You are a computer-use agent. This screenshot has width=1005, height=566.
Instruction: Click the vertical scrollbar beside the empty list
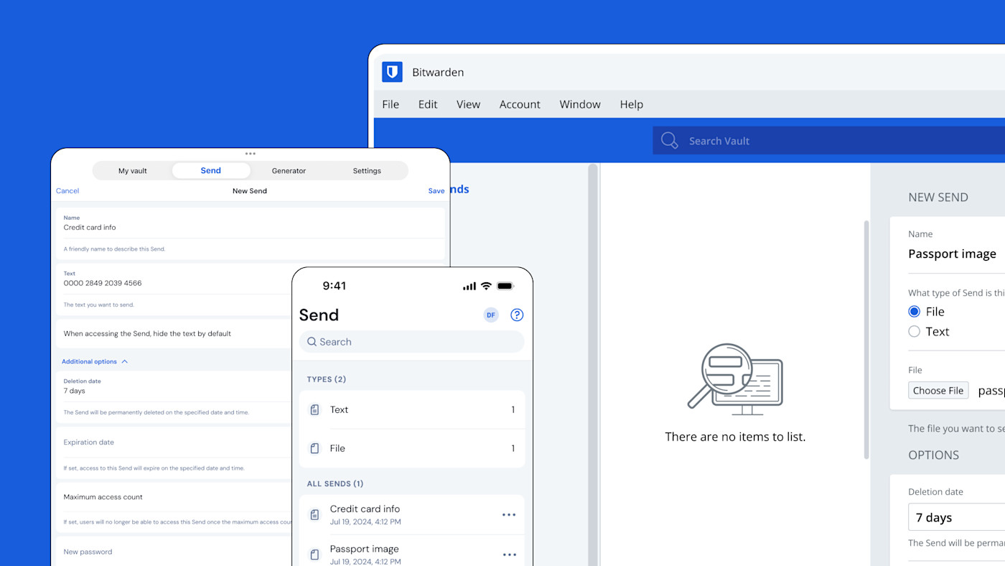point(866,338)
